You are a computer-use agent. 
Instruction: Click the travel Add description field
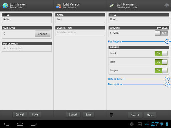27,48
